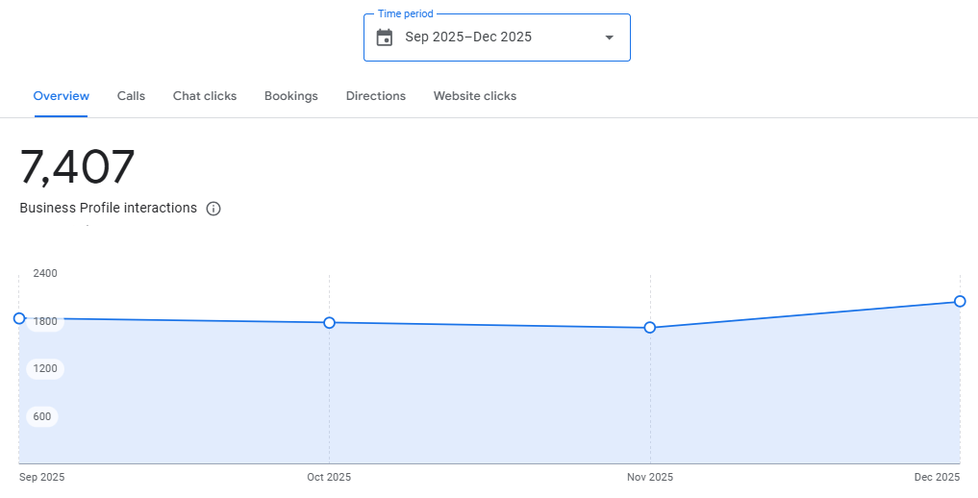
Task: Select the Dec 2025 data point on chart
Action: 960,302
